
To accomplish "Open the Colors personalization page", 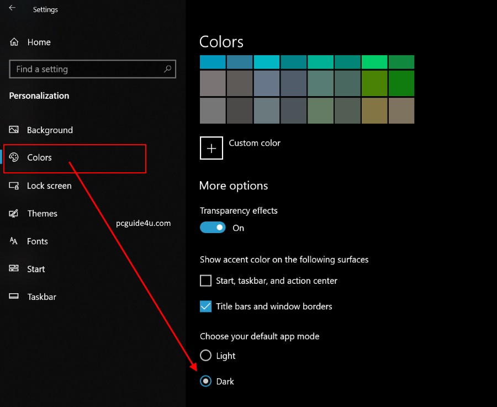I will click(39, 158).
